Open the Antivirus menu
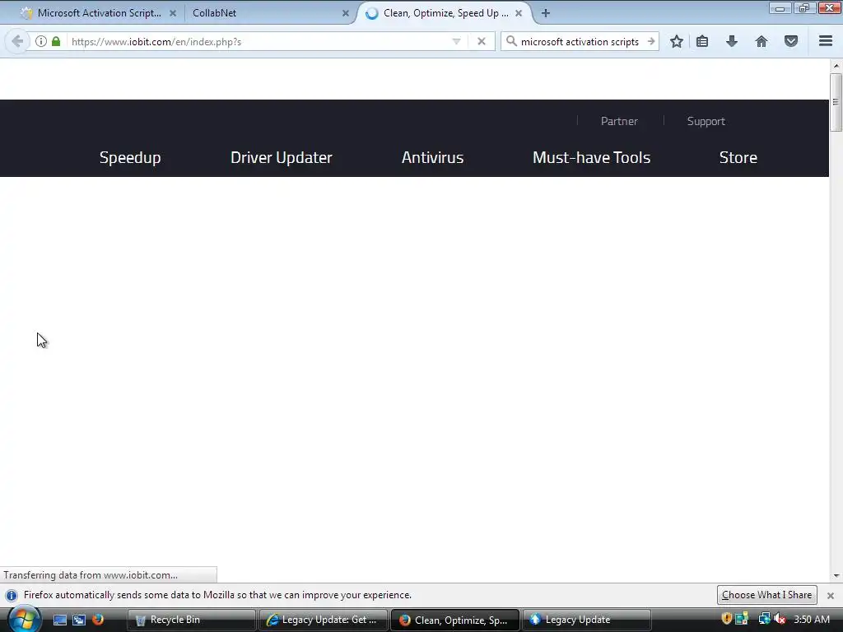The image size is (843, 632). (432, 157)
